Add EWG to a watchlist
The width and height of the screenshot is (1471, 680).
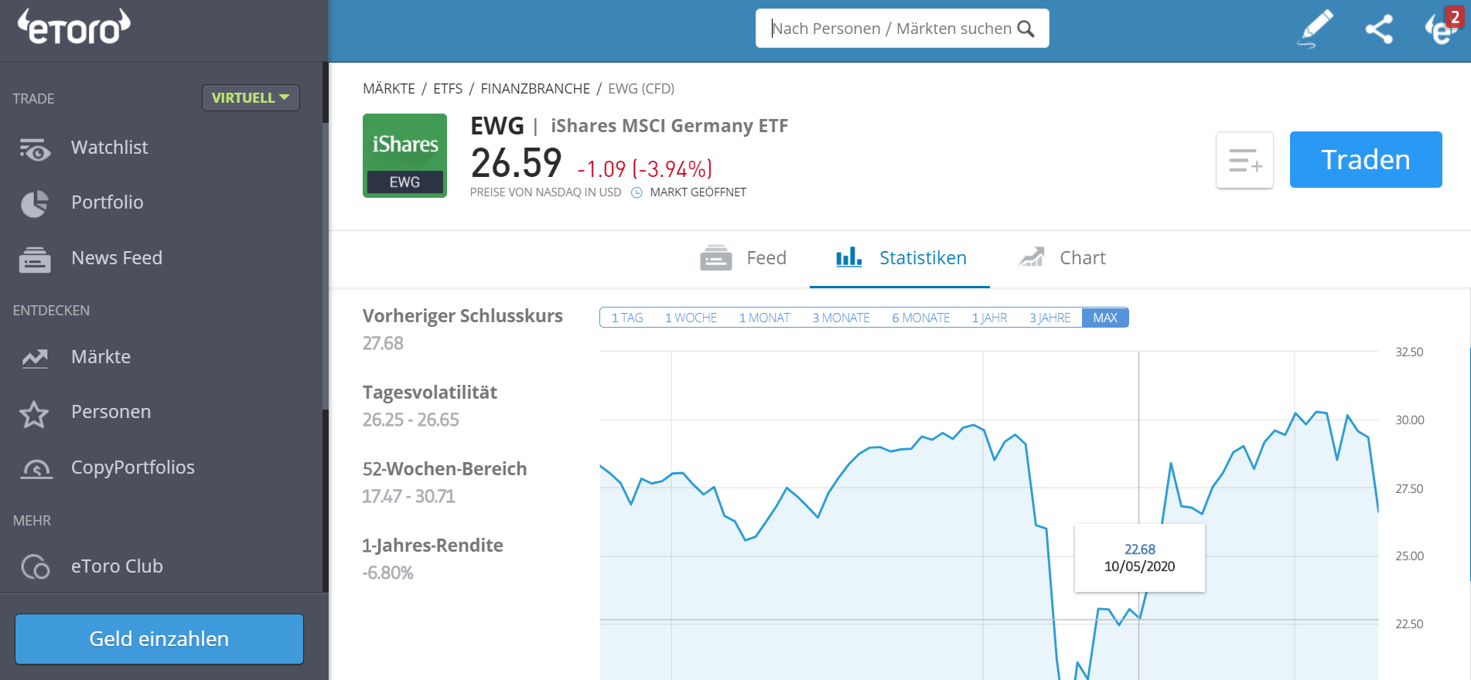pos(1244,160)
